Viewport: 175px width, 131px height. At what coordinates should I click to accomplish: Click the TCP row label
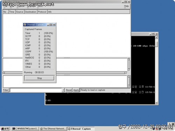tap(27, 39)
